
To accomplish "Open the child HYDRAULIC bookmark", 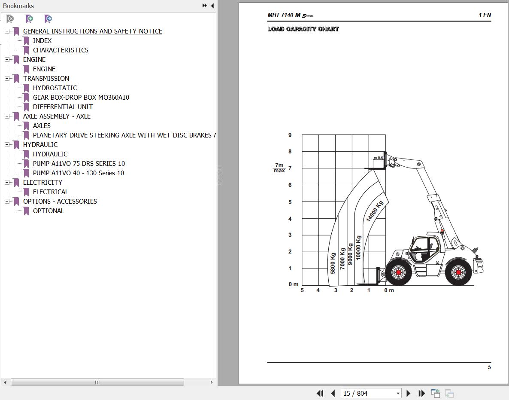I will coord(50,154).
